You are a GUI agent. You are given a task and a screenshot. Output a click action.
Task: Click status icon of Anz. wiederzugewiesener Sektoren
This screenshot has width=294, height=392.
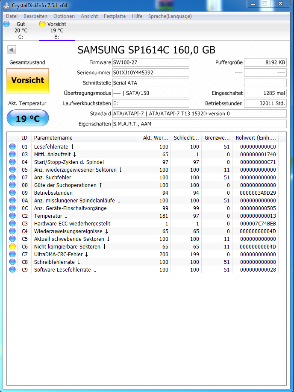pos(12,170)
